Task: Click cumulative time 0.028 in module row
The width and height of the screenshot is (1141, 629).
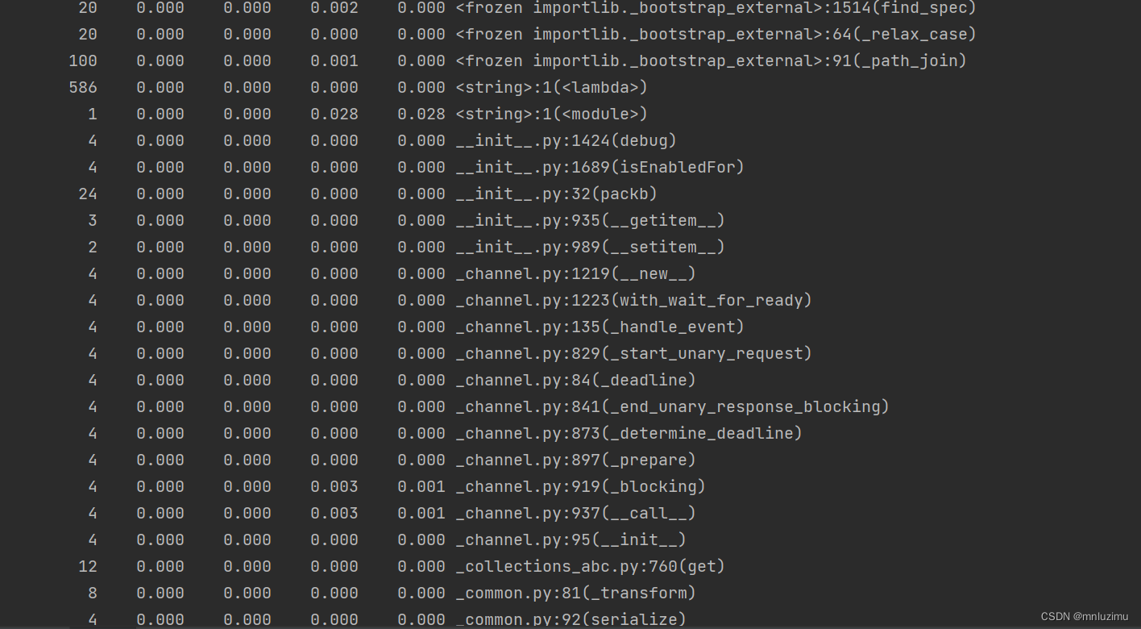Action: tap(334, 115)
